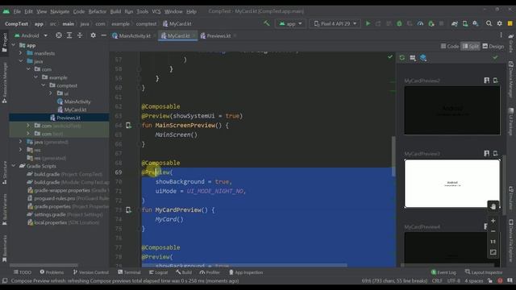Expand the ui package
This screenshot has width=516, height=290.
[50, 93]
